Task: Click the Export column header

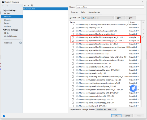Action: (73, 22)
